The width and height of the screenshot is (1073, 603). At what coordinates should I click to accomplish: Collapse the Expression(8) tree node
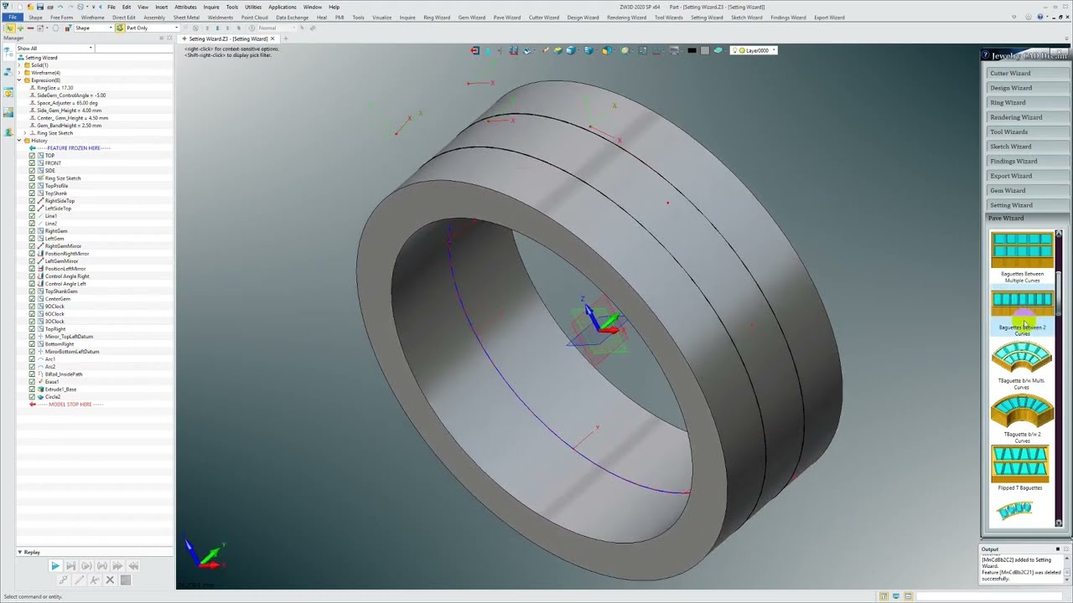[x=19, y=80]
